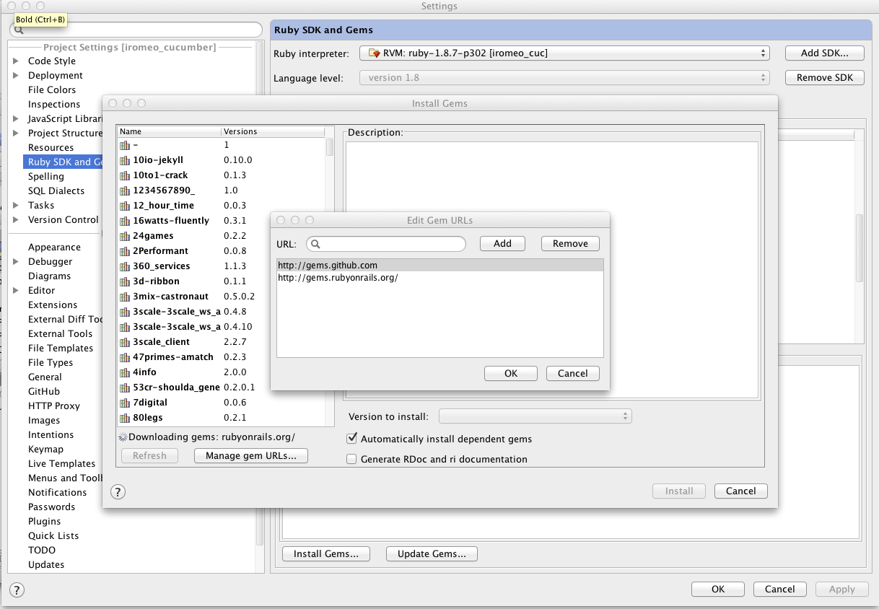Open the Version to install dropdown
This screenshot has height=609, width=879.
[x=535, y=416]
